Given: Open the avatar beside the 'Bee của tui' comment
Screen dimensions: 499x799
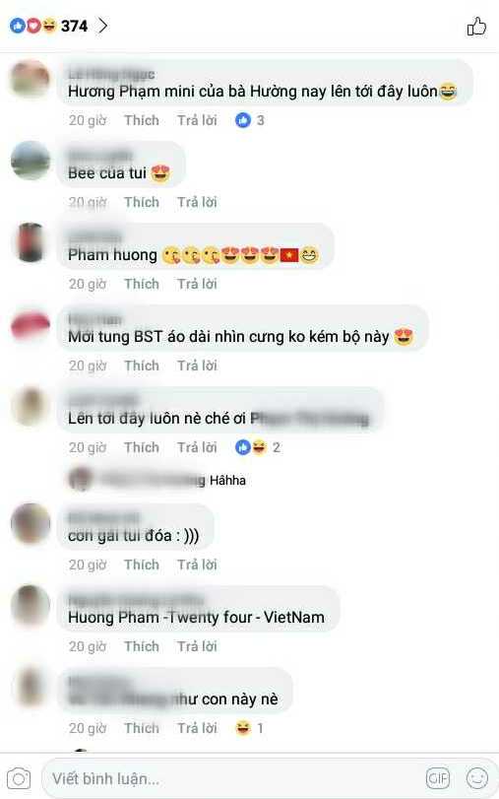Looking at the screenshot, I should [31, 161].
